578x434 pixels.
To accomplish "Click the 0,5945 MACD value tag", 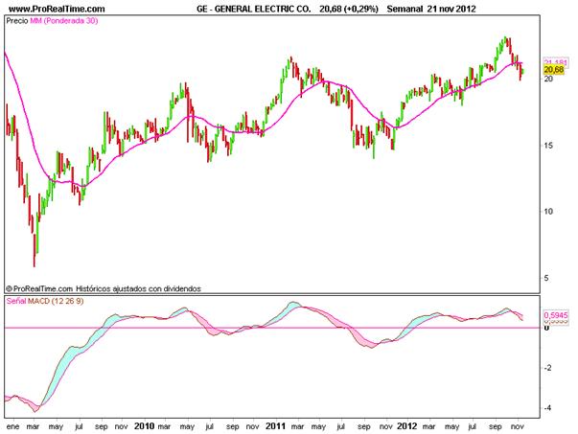I will [x=556, y=315].
